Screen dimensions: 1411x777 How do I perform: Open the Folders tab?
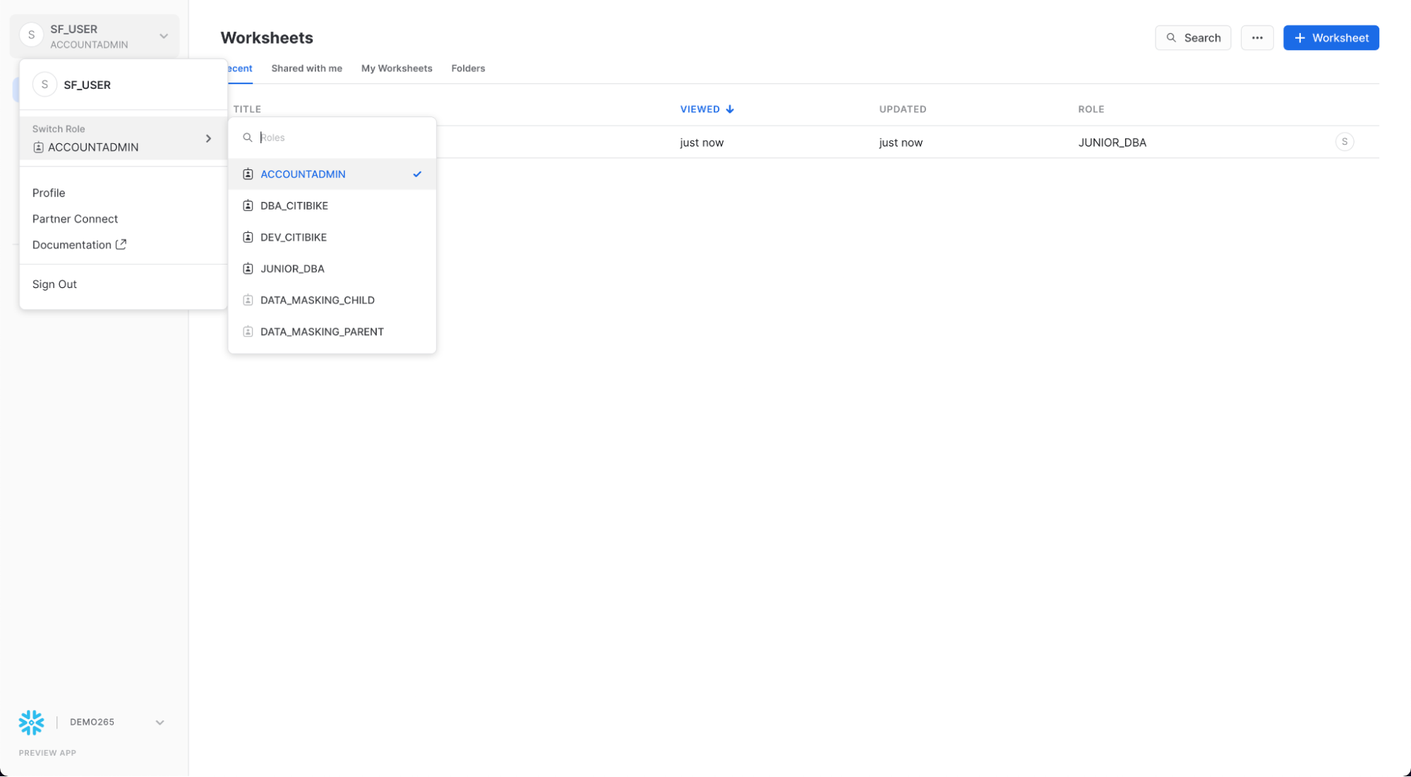coord(469,68)
